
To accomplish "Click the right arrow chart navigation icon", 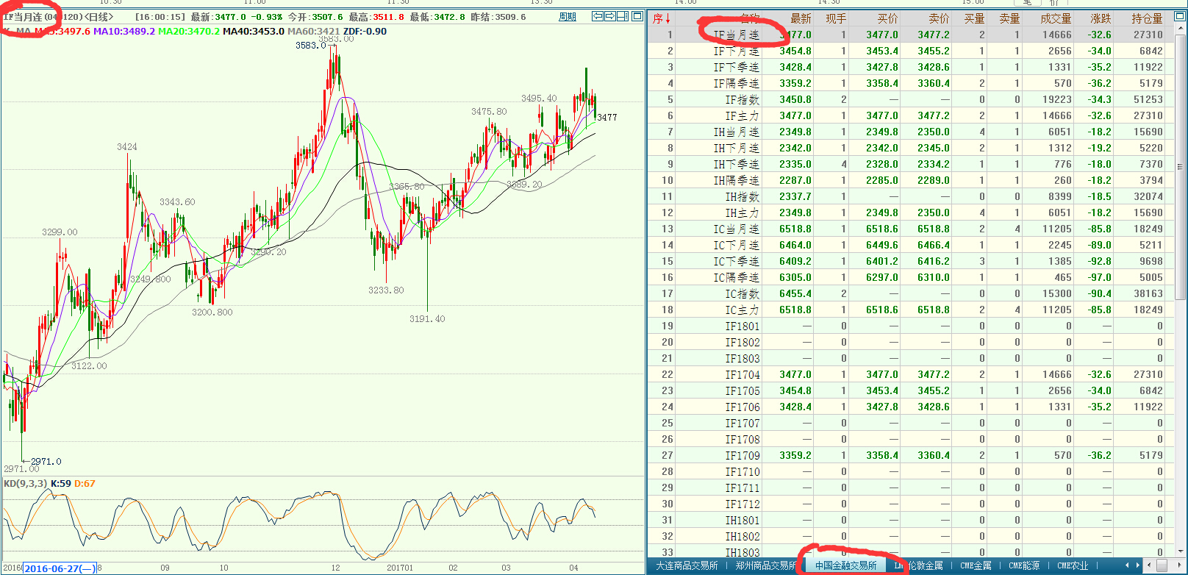I will click(x=610, y=16).
